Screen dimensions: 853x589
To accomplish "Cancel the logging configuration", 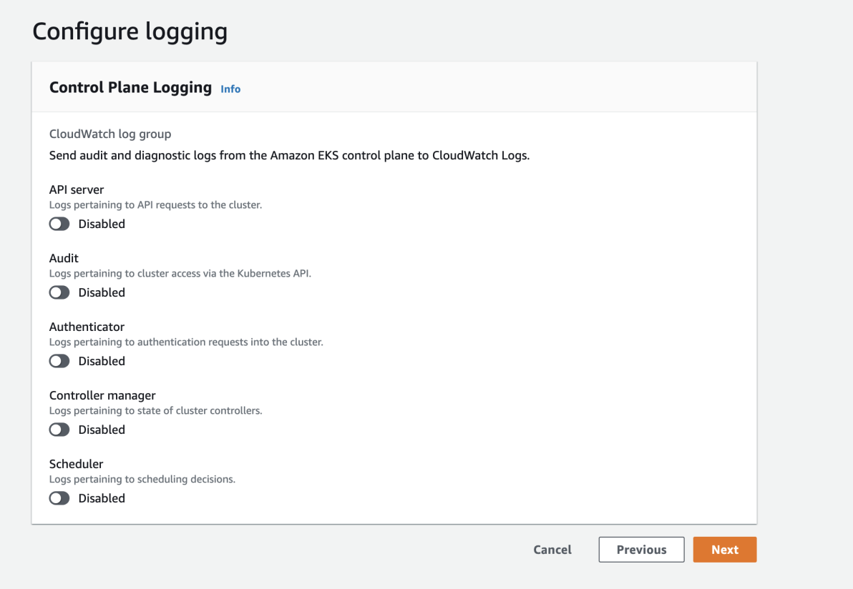I will click(x=552, y=549).
